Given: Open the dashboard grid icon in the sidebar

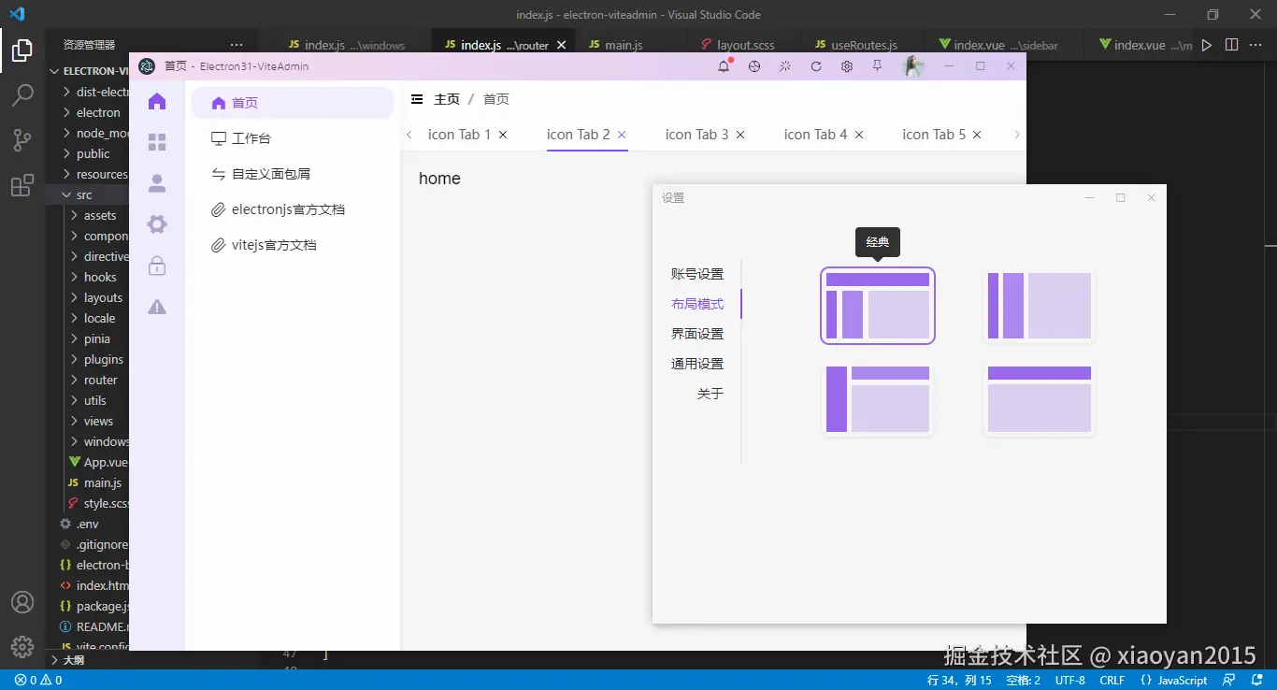Looking at the screenshot, I should (158, 140).
